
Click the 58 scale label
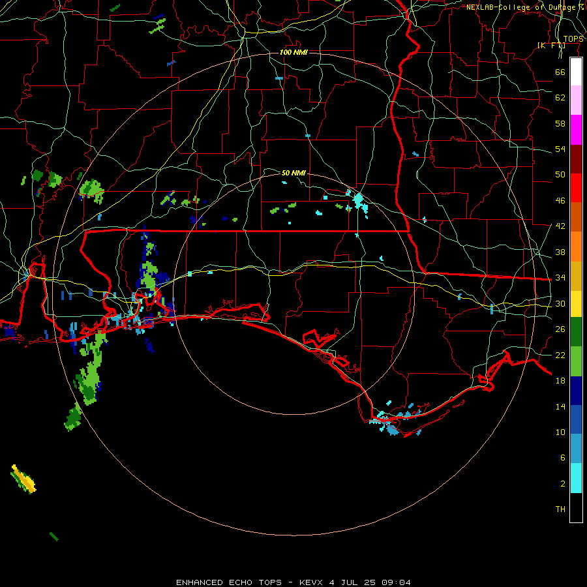pos(560,123)
